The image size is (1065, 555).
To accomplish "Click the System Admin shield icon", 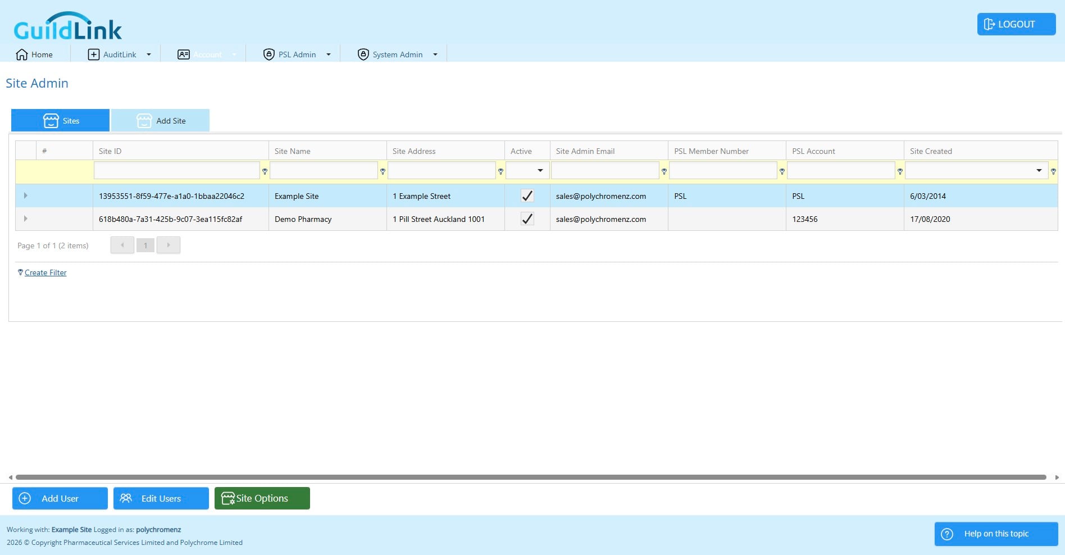I will 363,54.
